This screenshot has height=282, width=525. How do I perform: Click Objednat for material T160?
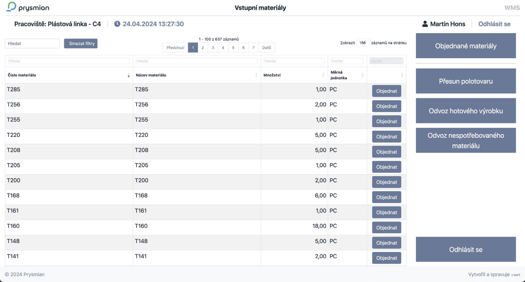click(386, 227)
